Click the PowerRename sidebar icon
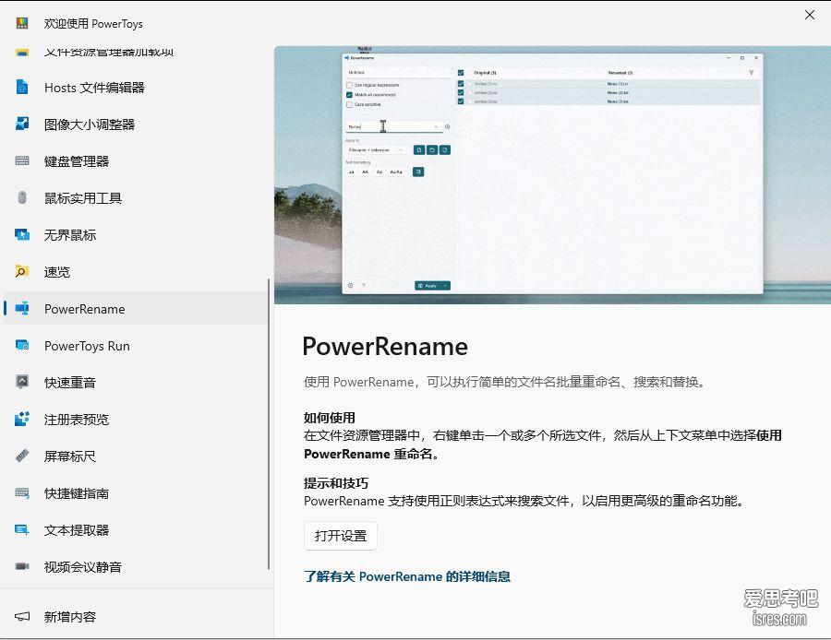This screenshot has width=831, height=640. pos(22,308)
